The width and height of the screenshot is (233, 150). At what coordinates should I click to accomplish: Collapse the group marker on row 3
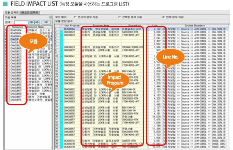point(62,35)
